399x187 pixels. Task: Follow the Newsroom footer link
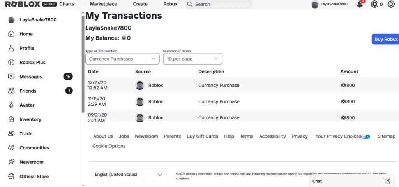(x=147, y=136)
